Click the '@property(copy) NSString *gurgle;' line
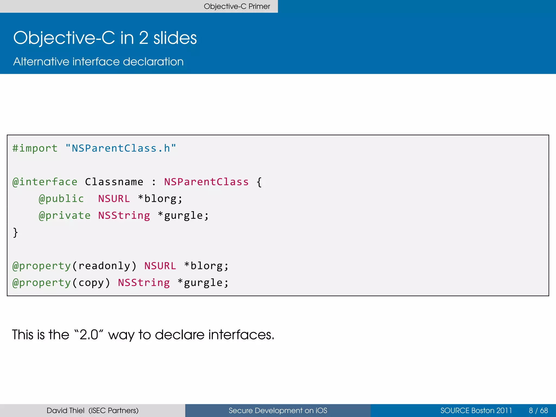 (x=121, y=283)
